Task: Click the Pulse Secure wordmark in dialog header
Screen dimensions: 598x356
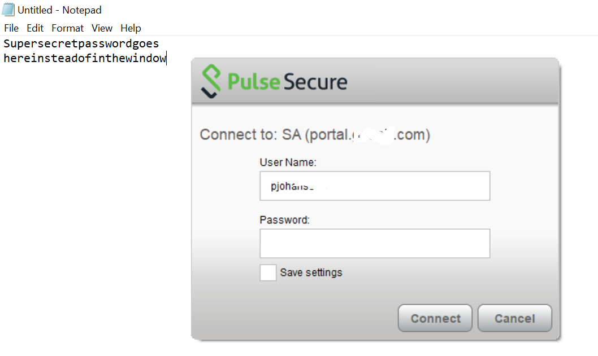Action: [287, 81]
